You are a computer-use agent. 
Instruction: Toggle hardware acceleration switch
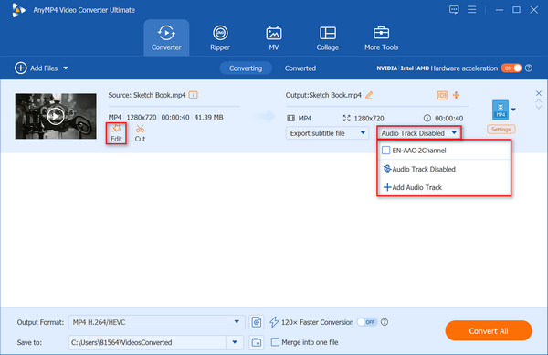[x=511, y=68]
